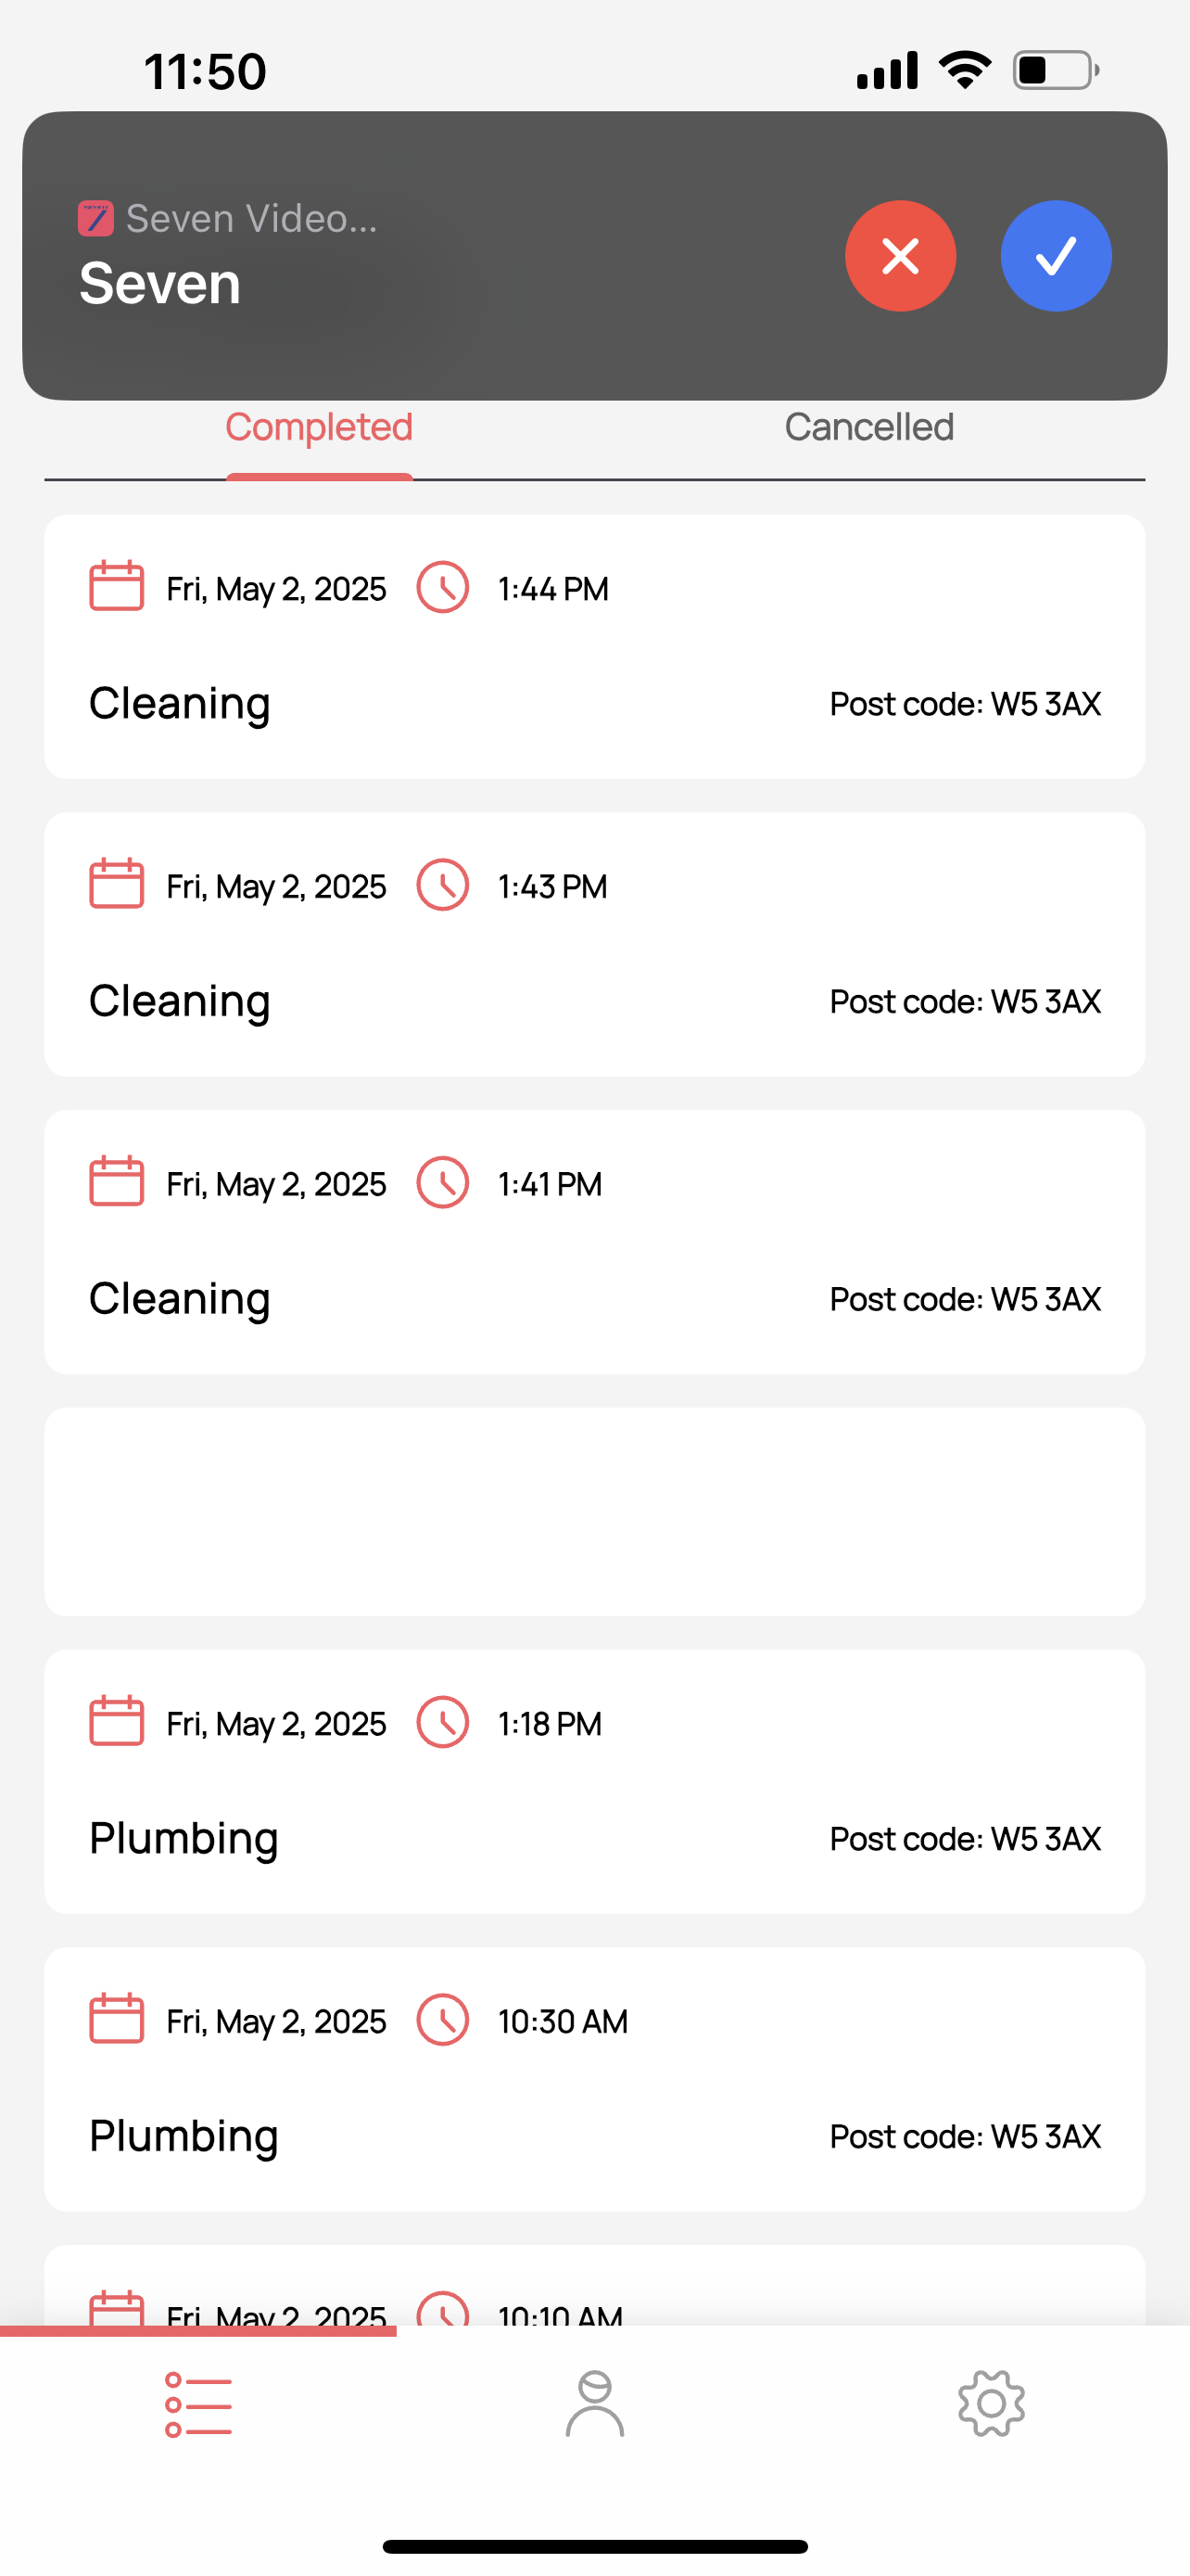Tap the Seven notification banner title

(159, 284)
